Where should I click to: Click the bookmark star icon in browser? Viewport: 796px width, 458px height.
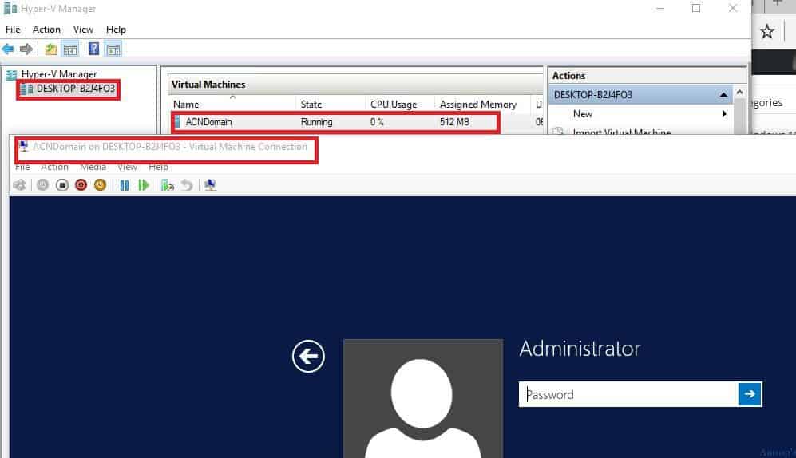[x=767, y=32]
